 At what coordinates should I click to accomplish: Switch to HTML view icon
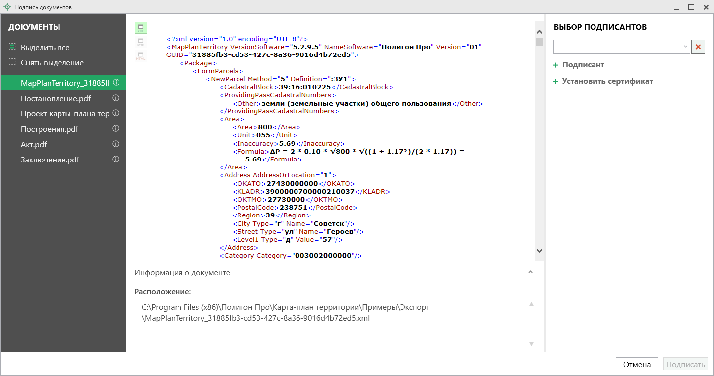tap(141, 56)
